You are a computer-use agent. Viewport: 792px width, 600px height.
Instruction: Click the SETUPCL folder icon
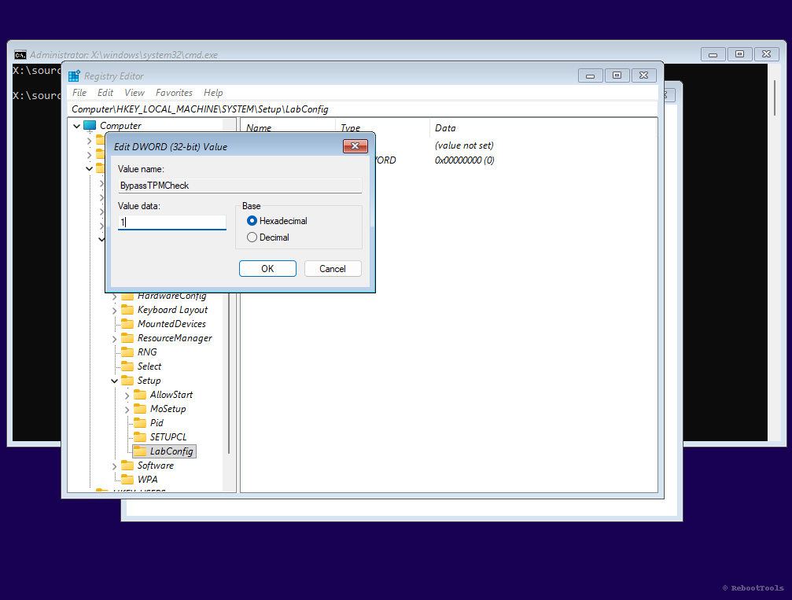click(x=139, y=437)
